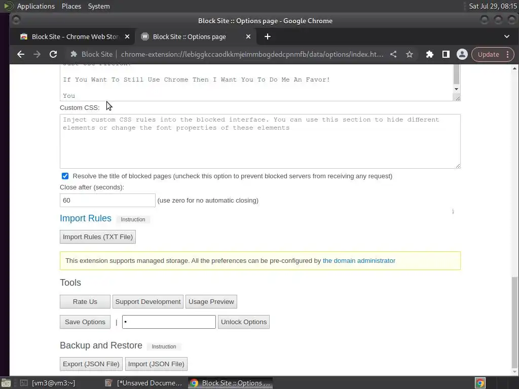Open the Chrome profile avatar
Image resolution: width=519 pixels, height=389 pixels.
pos(462,54)
